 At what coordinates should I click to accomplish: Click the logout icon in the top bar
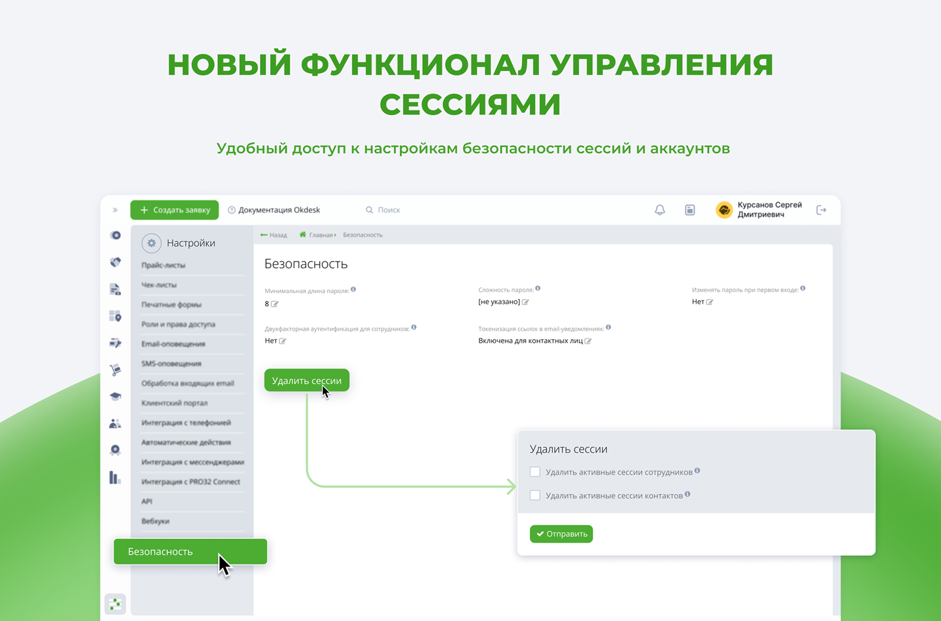(x=821, y=210)
